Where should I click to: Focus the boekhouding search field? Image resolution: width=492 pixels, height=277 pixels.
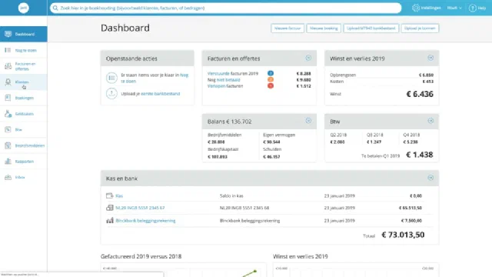(x=225, y=8)
